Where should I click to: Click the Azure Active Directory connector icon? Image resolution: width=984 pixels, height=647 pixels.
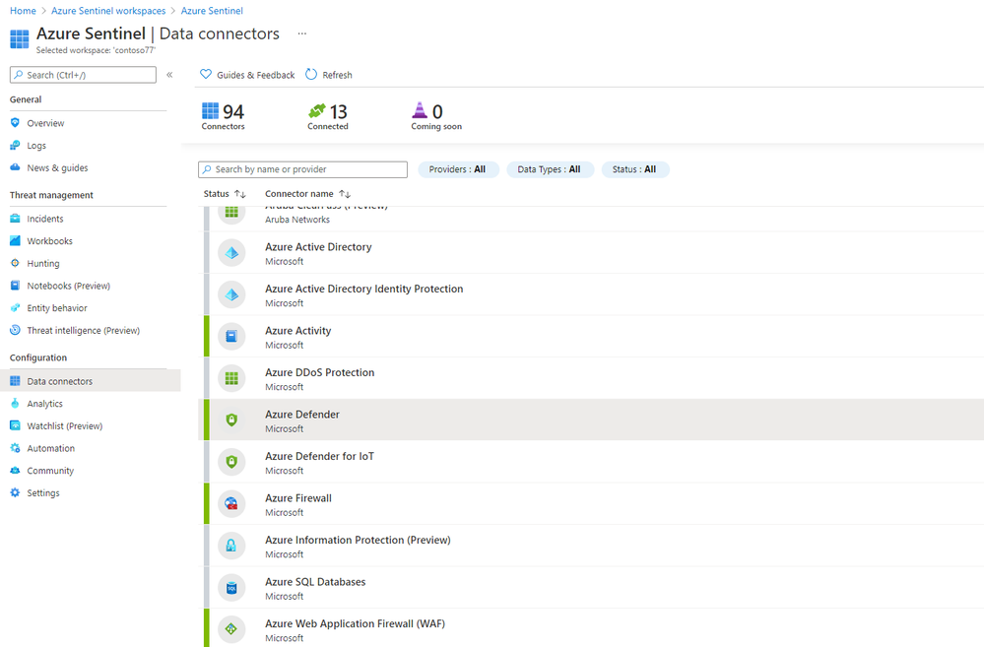(231, 253)
